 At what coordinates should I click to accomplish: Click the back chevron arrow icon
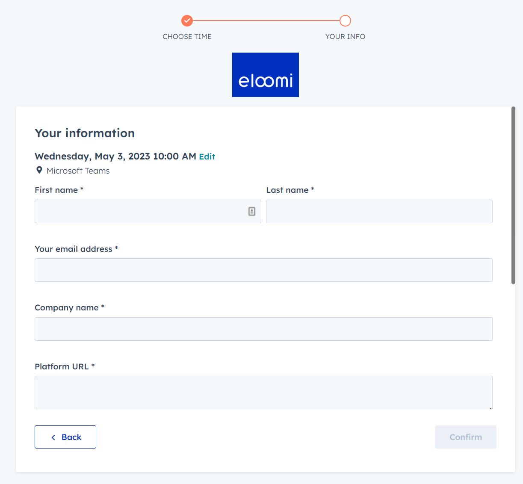tap(53, 437)
